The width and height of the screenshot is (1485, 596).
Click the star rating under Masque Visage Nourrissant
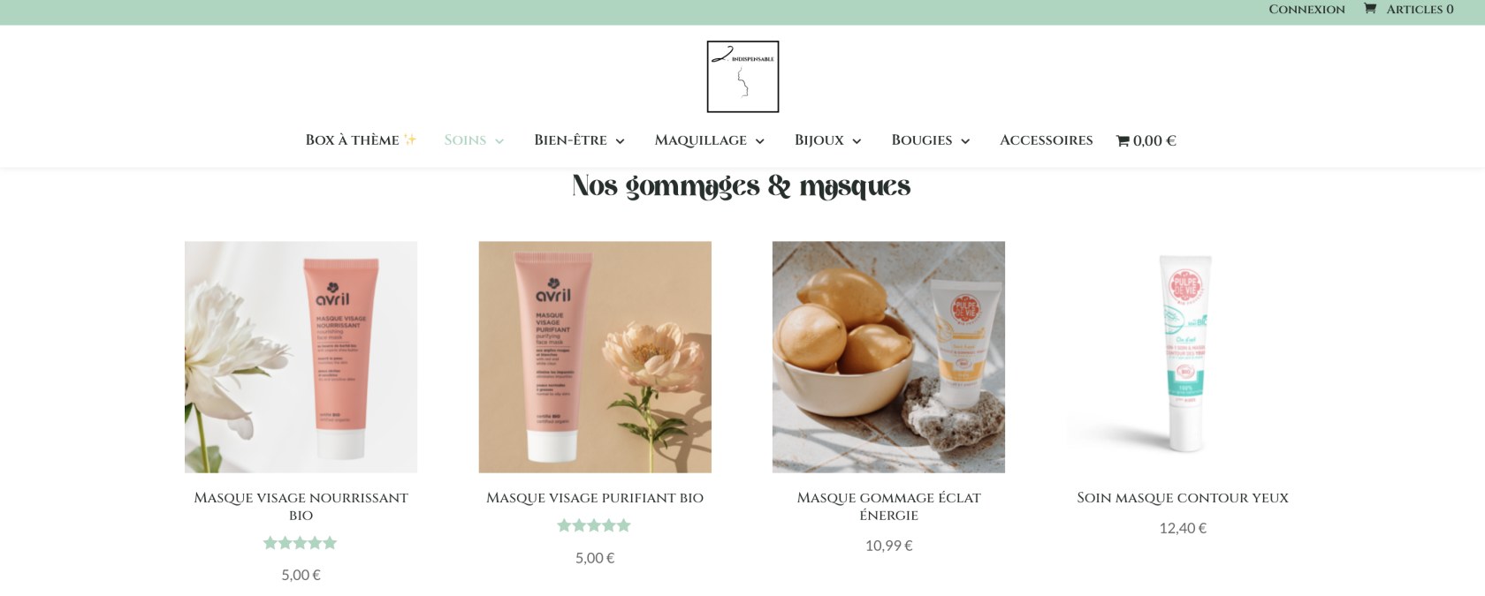pyautogui.click(x=301, y=543)
